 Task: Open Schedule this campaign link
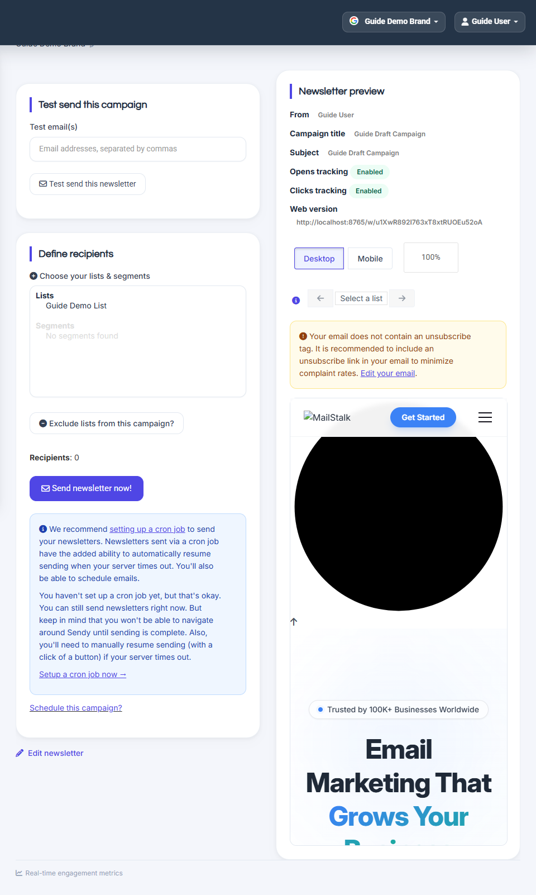[76, 708]
